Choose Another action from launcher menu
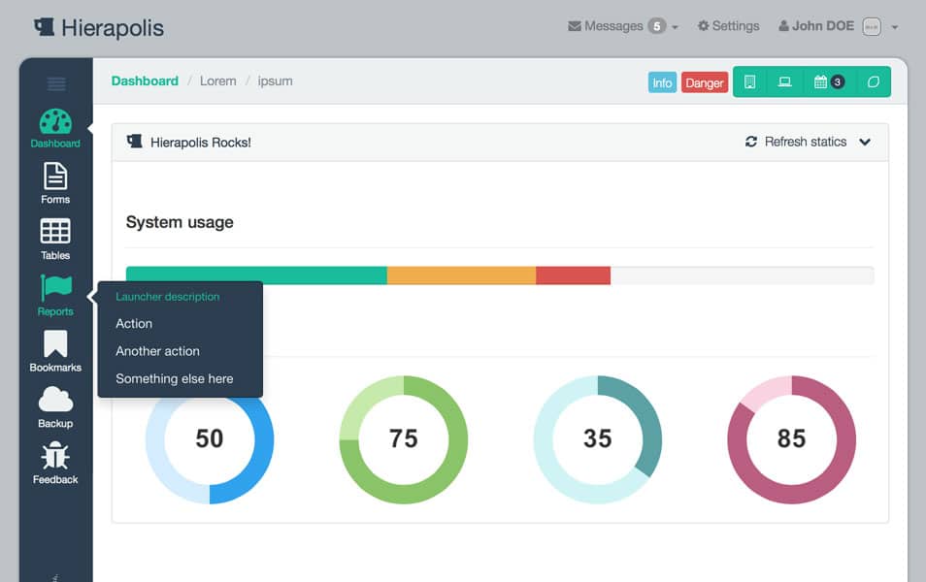This screenshot has height=582, width=926. (x=157, y=351)
